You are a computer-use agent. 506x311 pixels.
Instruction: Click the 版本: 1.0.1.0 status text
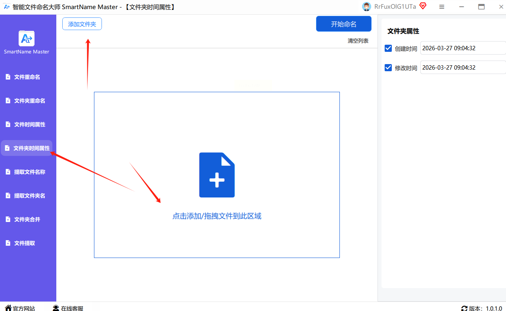486,308
